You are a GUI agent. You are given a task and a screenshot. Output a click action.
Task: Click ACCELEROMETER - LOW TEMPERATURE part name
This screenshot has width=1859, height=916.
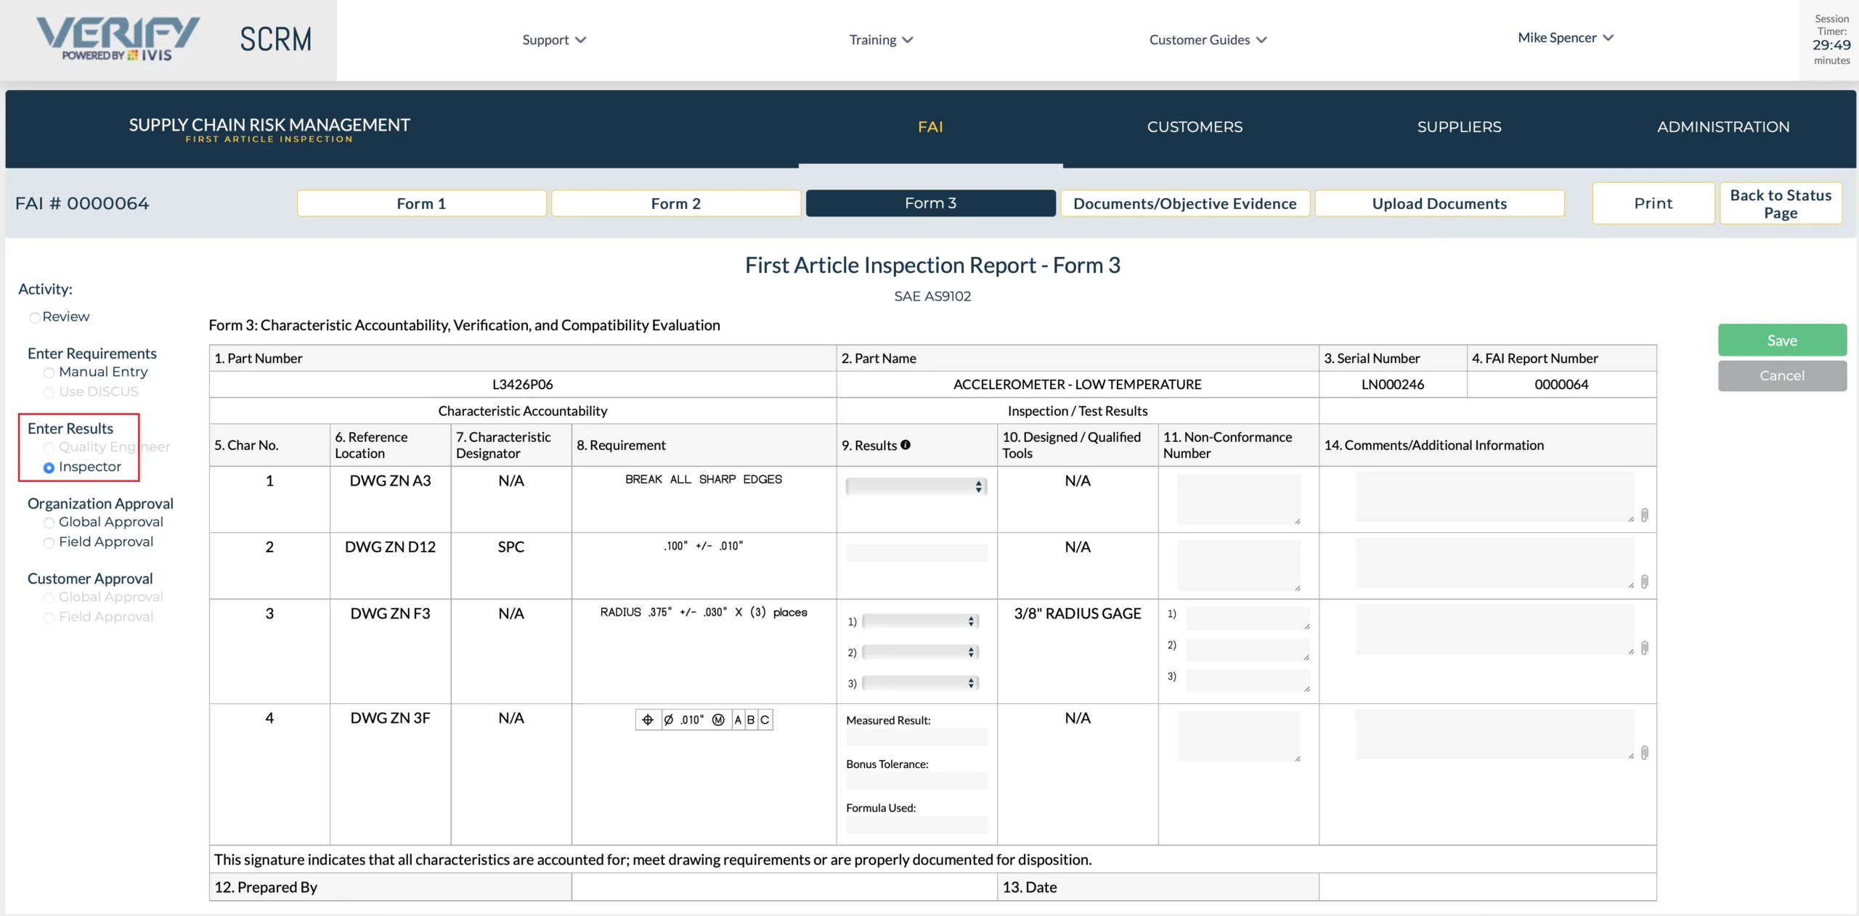1077,385
